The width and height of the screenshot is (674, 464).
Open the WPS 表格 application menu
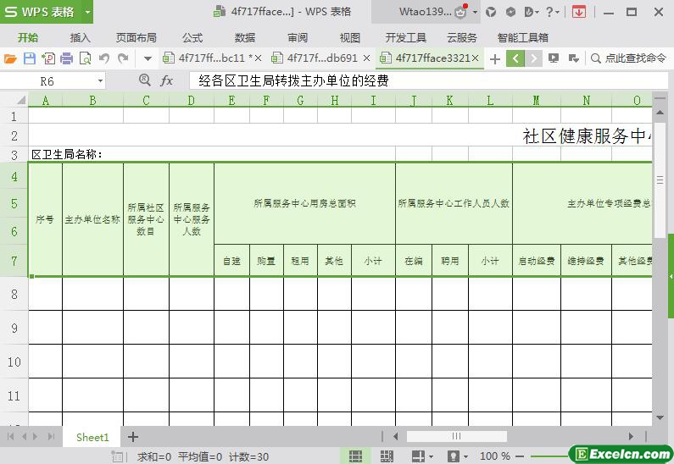[42, 12]
